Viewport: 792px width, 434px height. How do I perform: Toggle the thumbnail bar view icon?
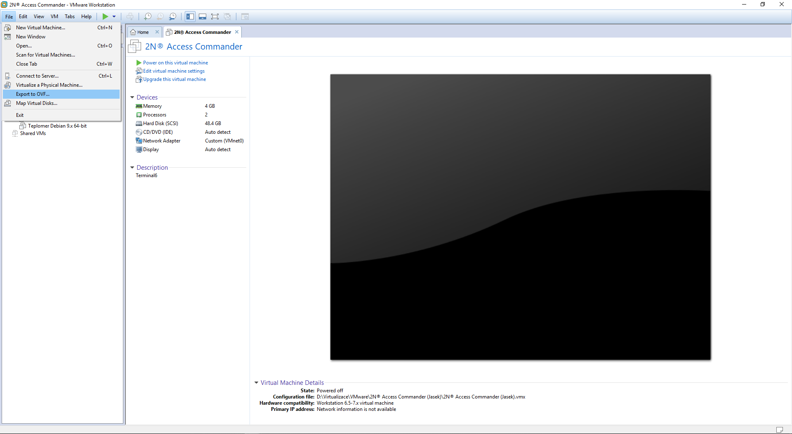[x=203, y=17]
